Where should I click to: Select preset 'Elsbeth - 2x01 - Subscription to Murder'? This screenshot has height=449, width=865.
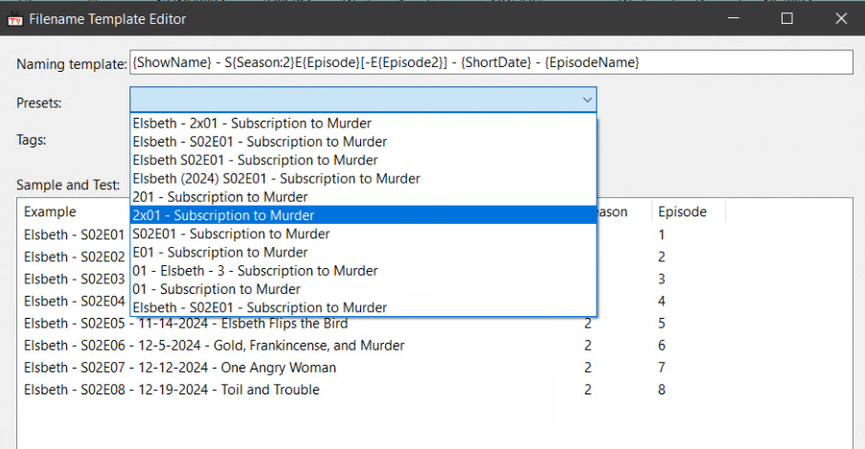[x=253, y=123]
